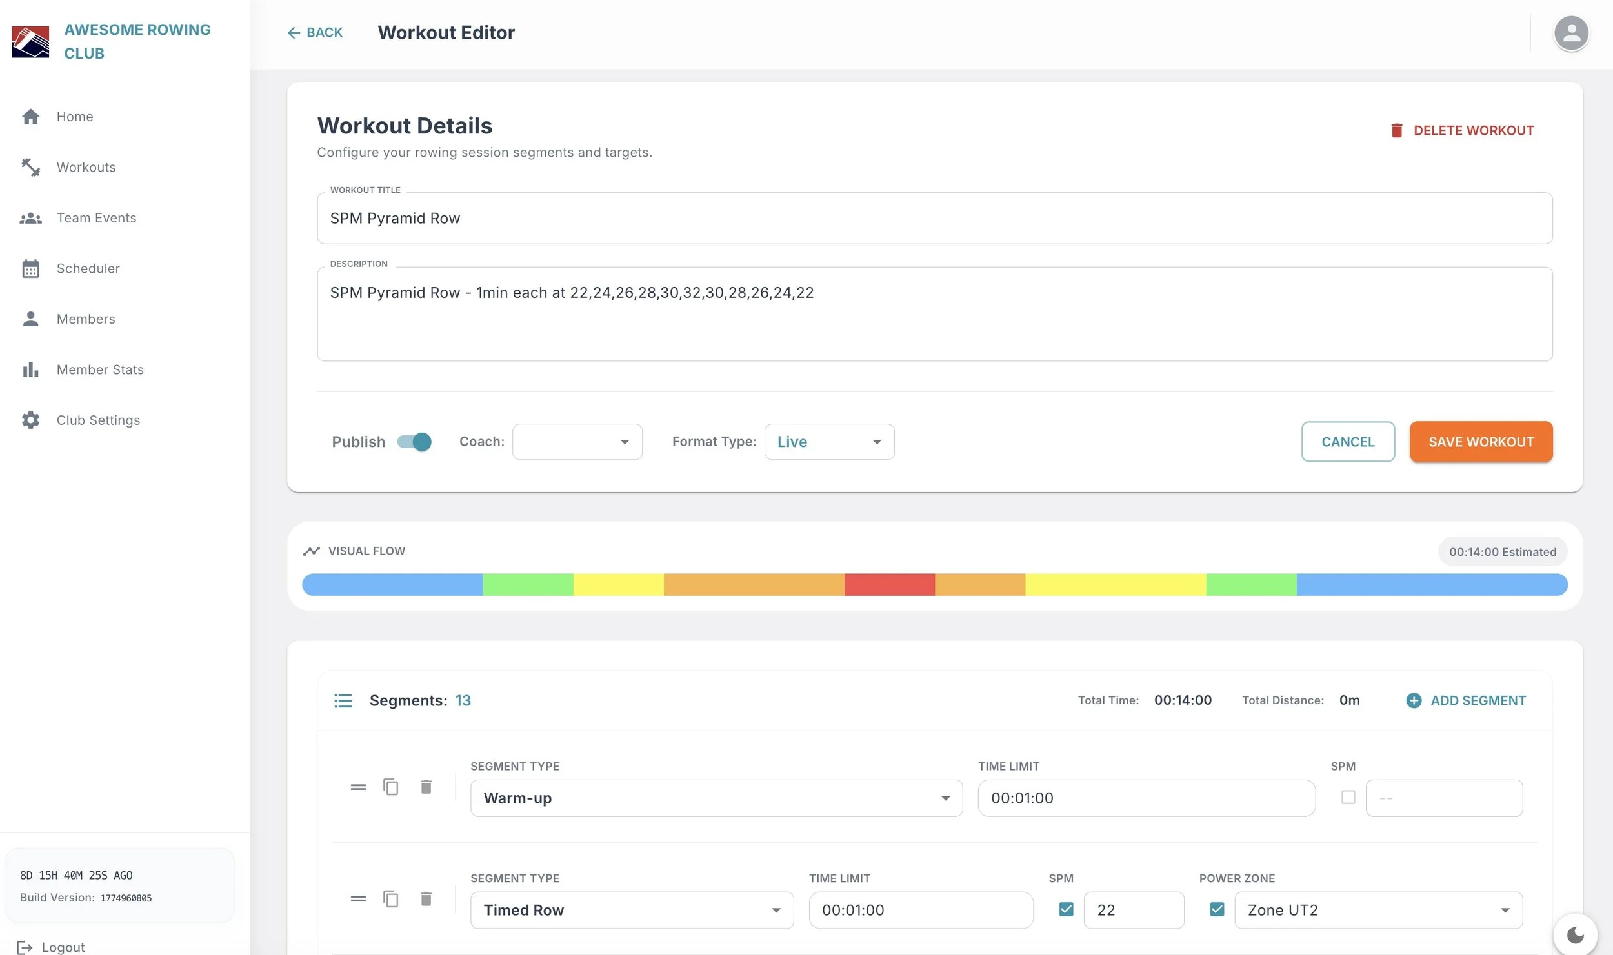Toggle dark mode moon icon

1575,934
